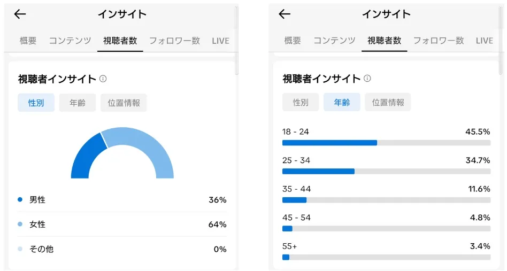Image resolution: width=507 pixels, height=271 pixels.
Task: Click the 女性 legend row
Action: click(122, 224)
